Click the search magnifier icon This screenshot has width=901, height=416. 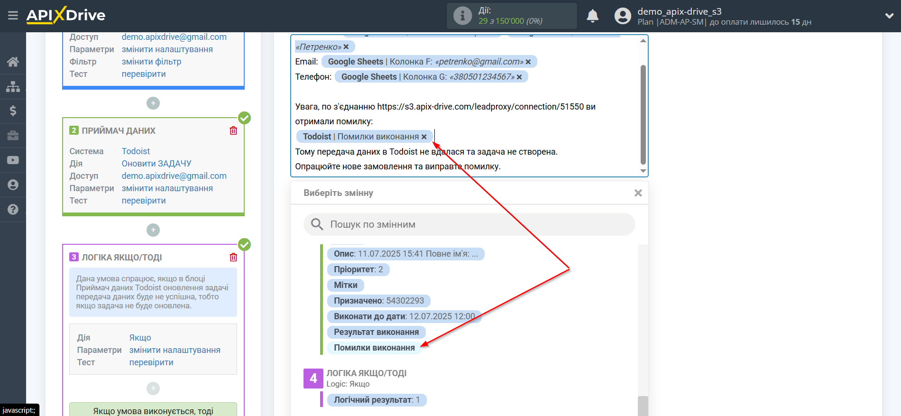(x=317, y=224)
